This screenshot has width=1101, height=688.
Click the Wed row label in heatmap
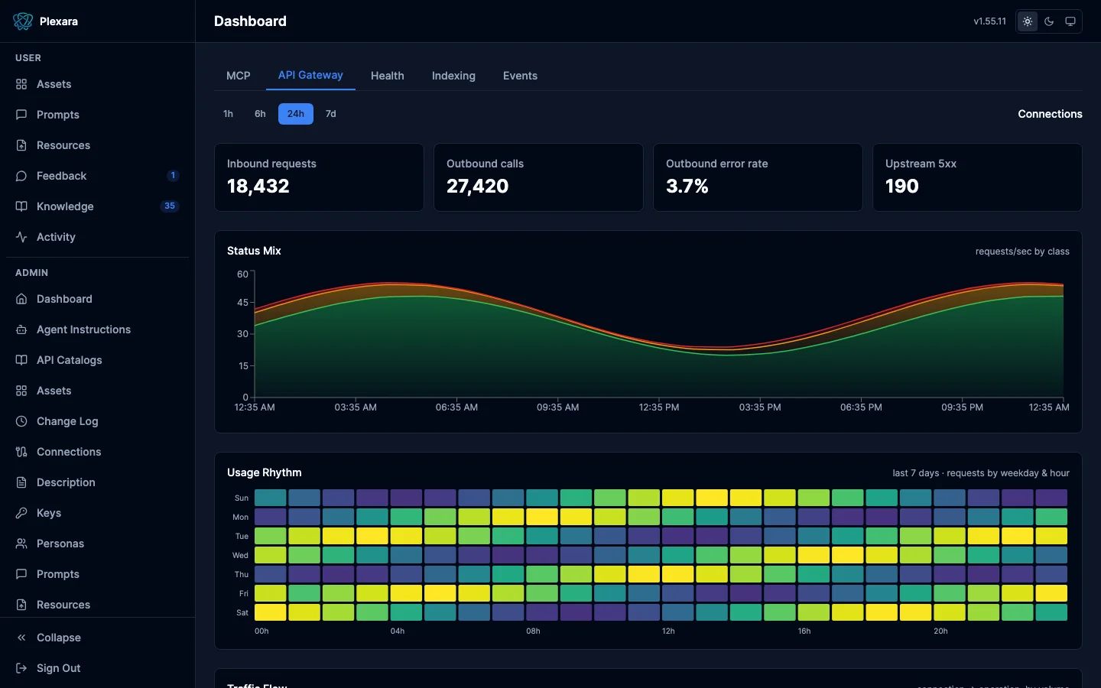click(x=240, y=555)
